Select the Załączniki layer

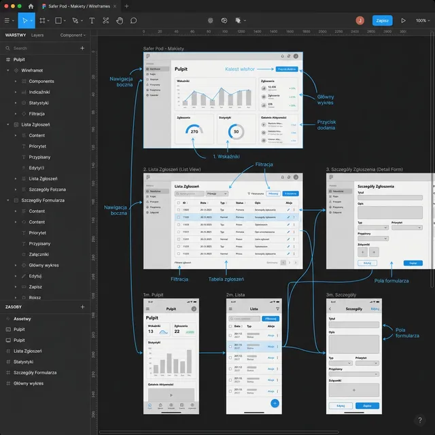point(39,254)
